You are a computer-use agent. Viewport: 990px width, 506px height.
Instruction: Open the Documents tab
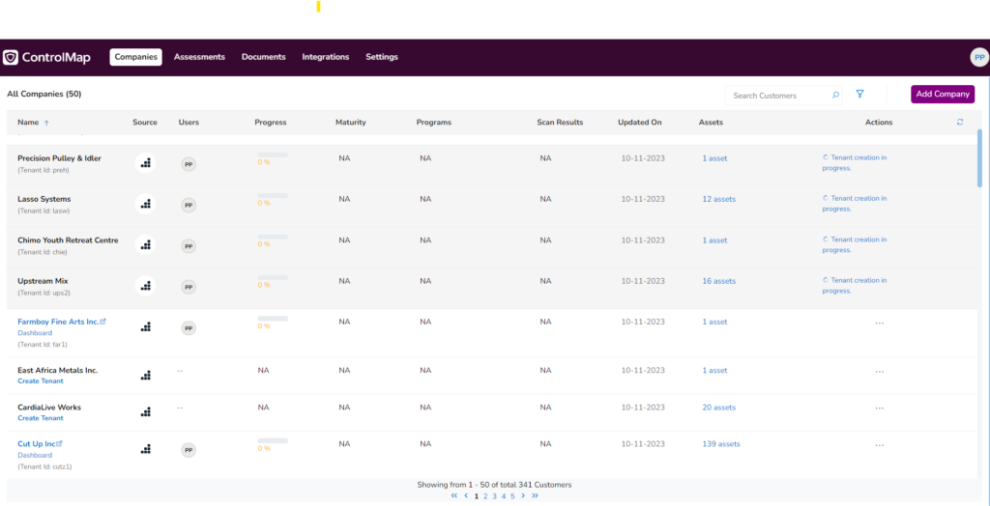click(x=263, y=57)
